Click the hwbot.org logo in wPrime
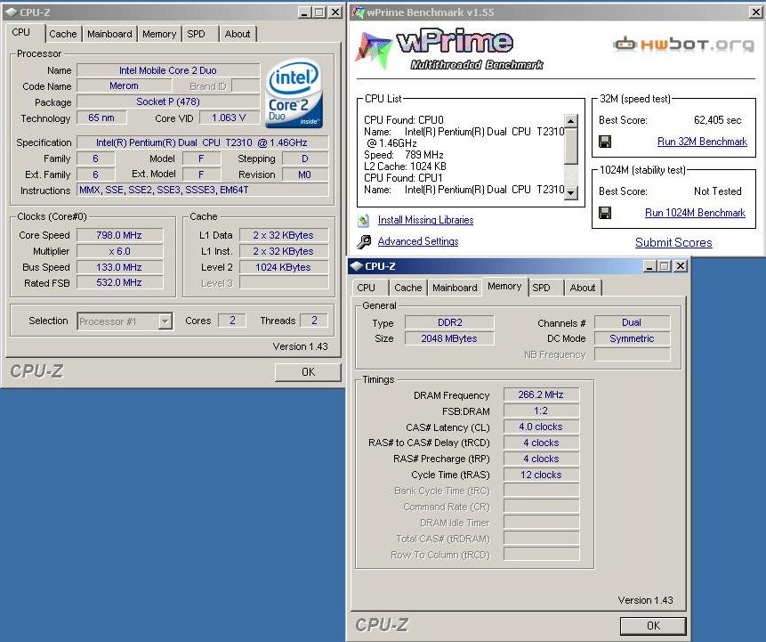Screen dimensions: 766x642 tap(684, 45)
